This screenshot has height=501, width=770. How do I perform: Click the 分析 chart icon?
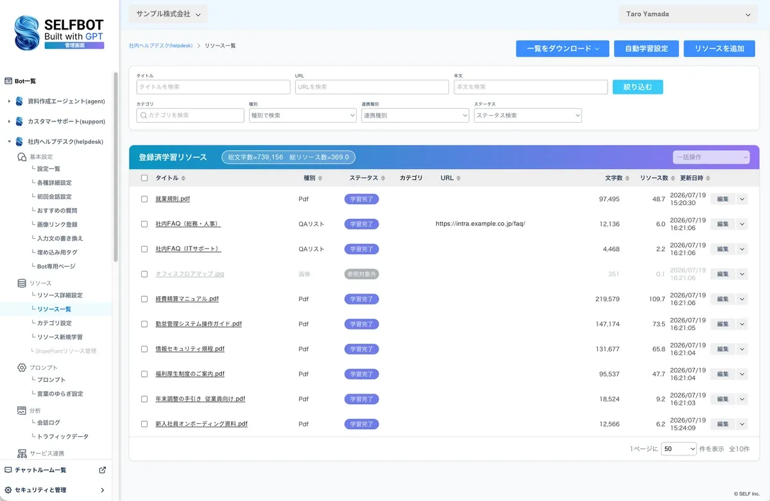22,410
